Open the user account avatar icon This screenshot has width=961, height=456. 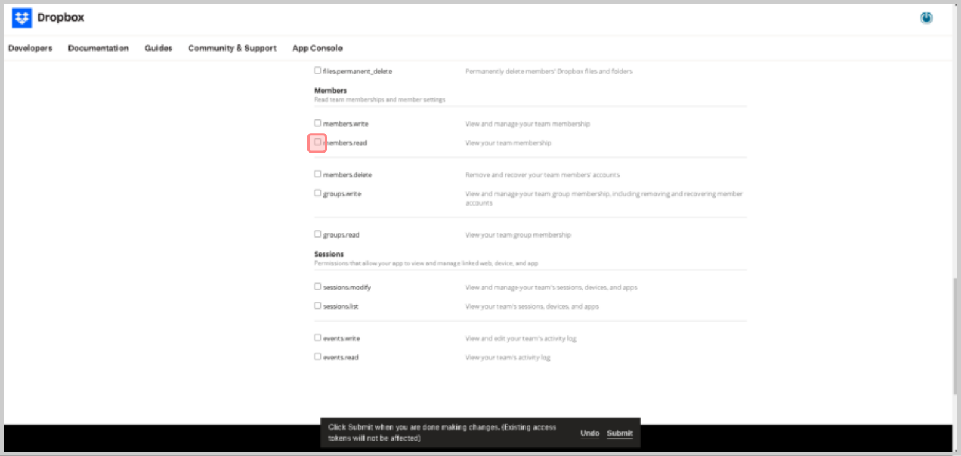coord(926,18)
